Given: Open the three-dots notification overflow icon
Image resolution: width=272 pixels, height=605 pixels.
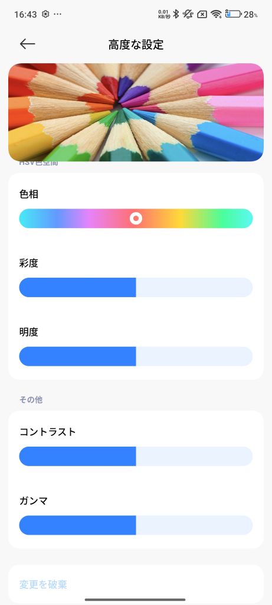Looking at the screenshot, I should pyautogui.click(x=57, y=14).
